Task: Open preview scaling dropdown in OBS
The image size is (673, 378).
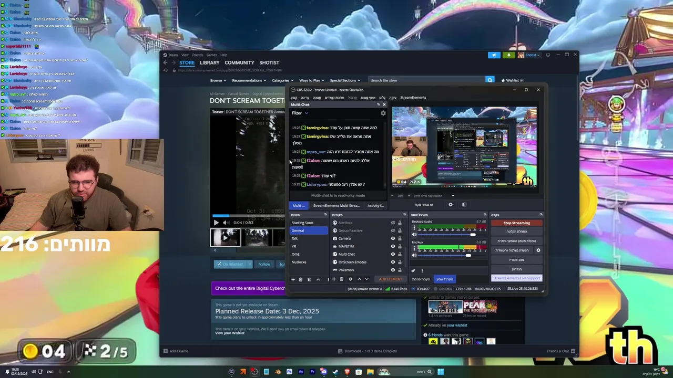Action: [x=453, y=196]
